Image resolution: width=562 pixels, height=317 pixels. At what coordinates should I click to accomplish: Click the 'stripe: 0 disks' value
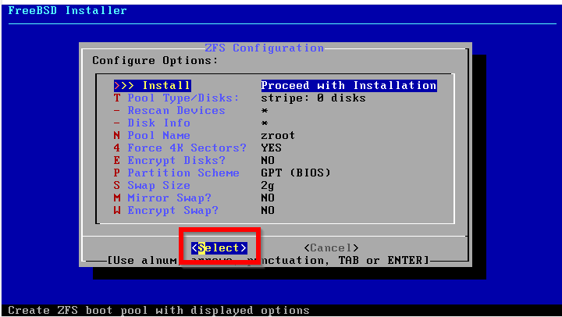(x=313, y=98)
